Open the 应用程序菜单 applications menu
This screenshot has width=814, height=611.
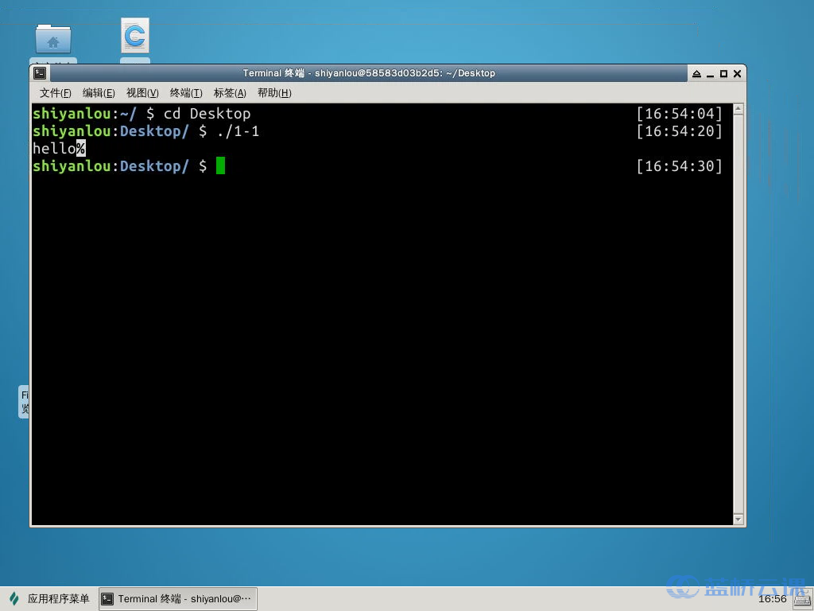pyautogui.click(x=49, y=599)
